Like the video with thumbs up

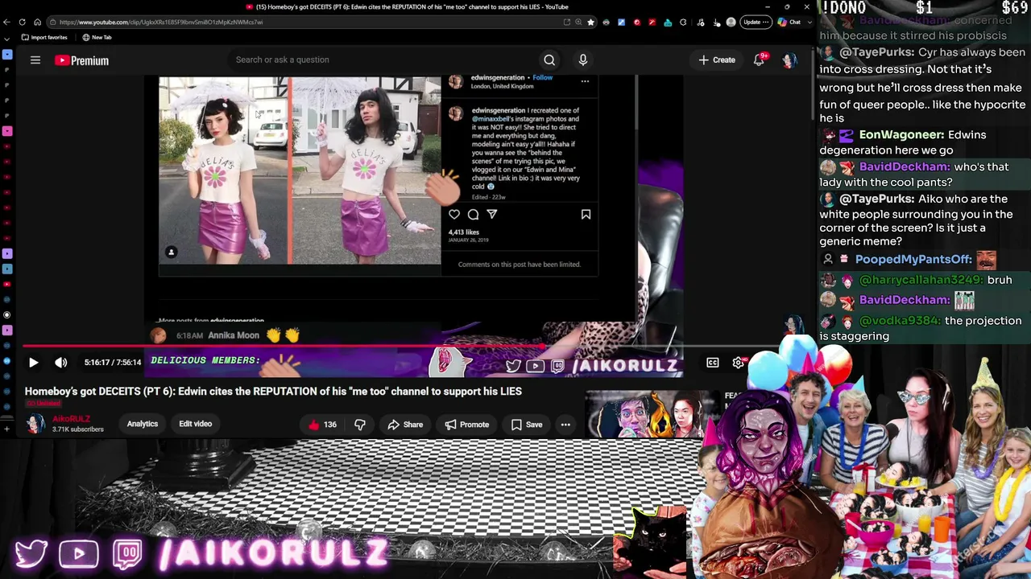321,425
